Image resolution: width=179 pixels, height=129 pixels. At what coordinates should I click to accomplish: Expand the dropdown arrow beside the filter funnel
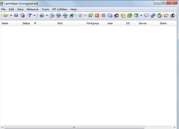pyautogui.click(x=34, y=15)
